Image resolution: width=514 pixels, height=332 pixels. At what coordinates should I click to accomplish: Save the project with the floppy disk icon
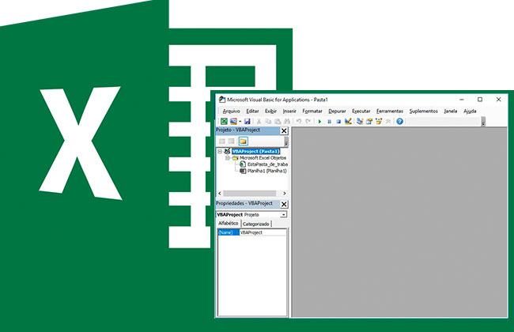[x=248, y=122]
